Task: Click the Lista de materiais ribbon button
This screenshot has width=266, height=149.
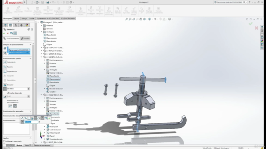Action: coord(118,10)
